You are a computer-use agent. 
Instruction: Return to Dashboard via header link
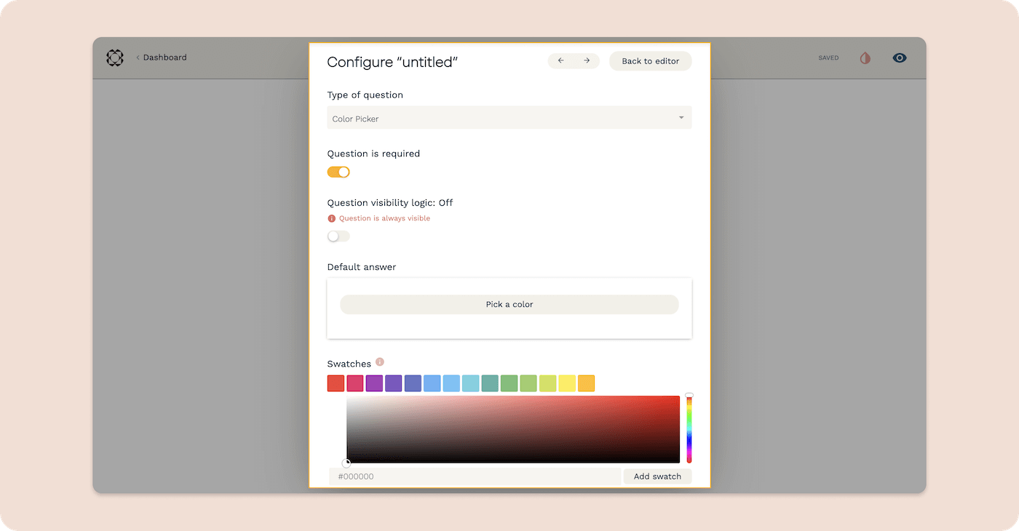(164, 57)
